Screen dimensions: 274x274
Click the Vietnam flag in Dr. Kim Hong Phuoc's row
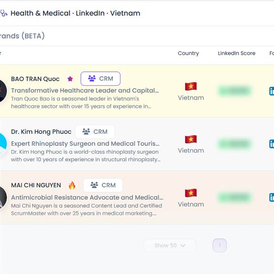191,139
